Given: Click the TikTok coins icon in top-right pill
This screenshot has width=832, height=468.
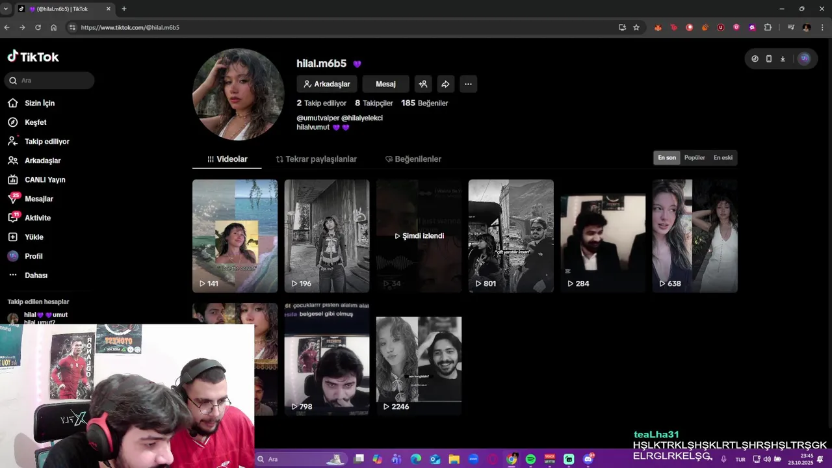Looking at the screenshot, I should (755, 58).
